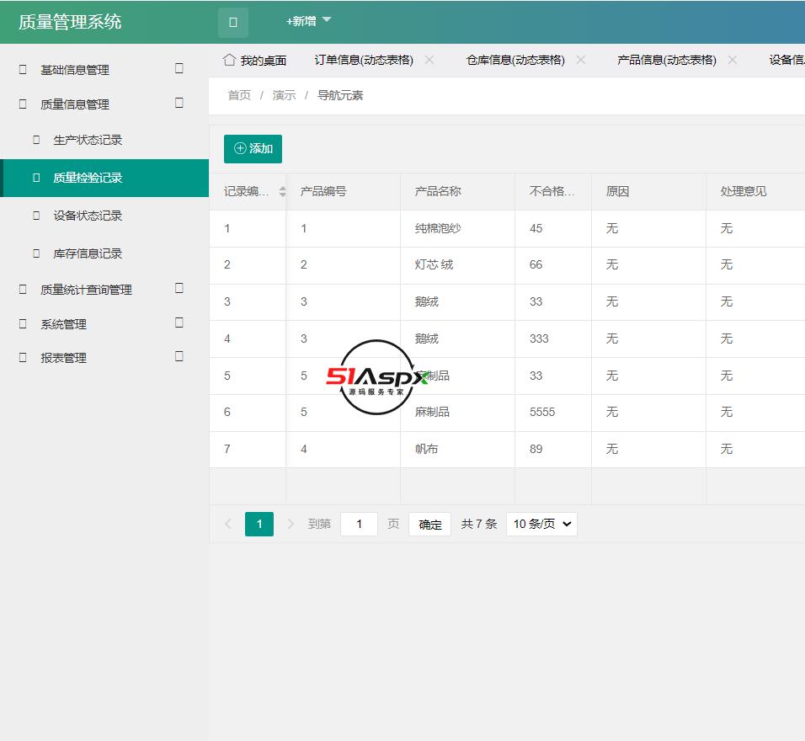
Task: Click the 确定 button in pagination bar
Action: pyautogui.click(x=429, y=524)
